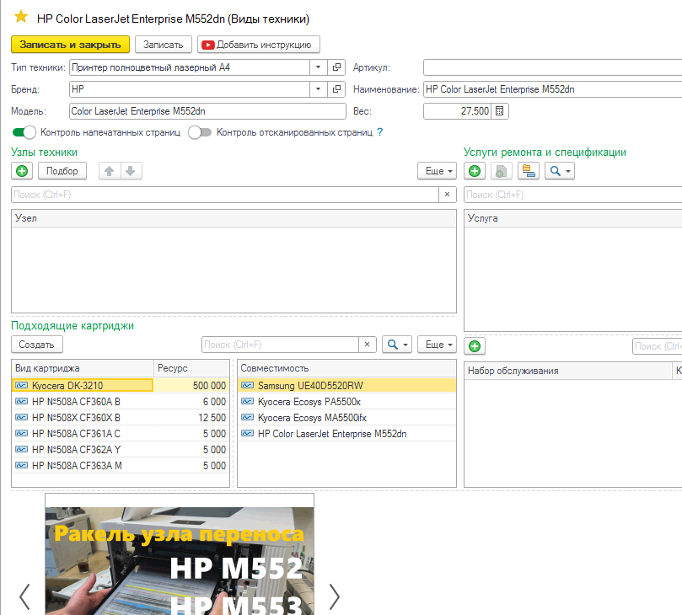Click the icon beside Kyocera DK-3210
This screenshot has height=615, width=682.
click(x=21, y=386)
